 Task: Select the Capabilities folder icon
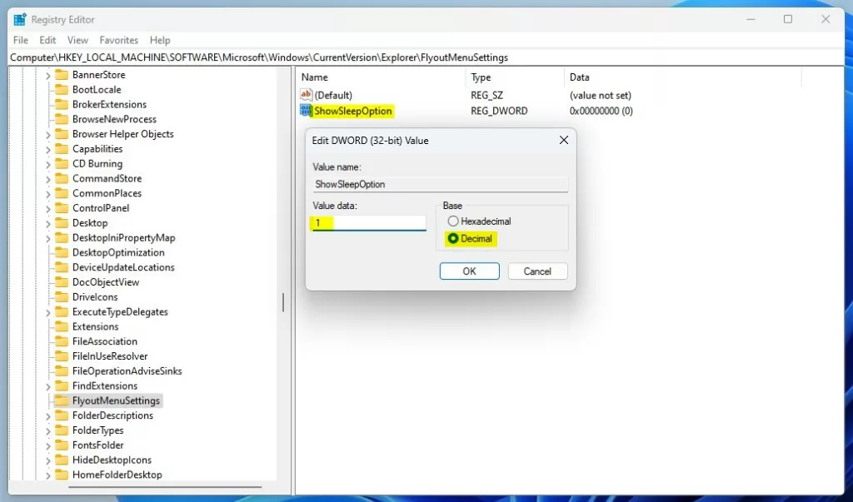[62, 148]
